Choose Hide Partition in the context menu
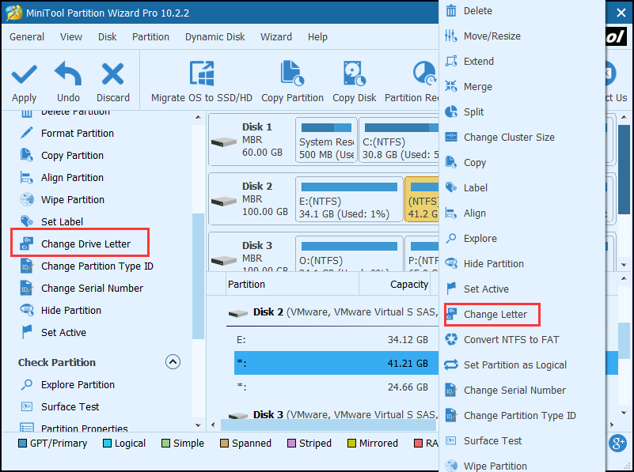This screenshot has width=634, height=472. click(x=493, y=263)
